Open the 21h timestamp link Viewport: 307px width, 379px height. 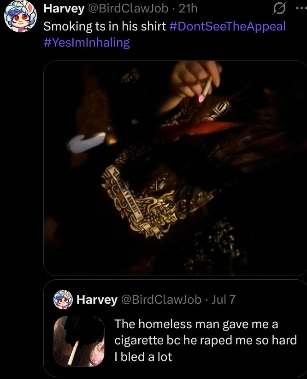tap(188, 9)
